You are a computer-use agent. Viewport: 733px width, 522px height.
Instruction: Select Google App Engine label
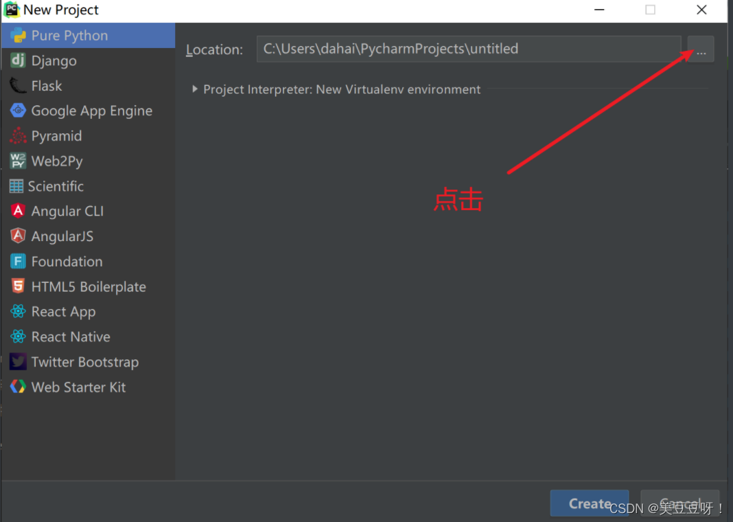(92, 111)
